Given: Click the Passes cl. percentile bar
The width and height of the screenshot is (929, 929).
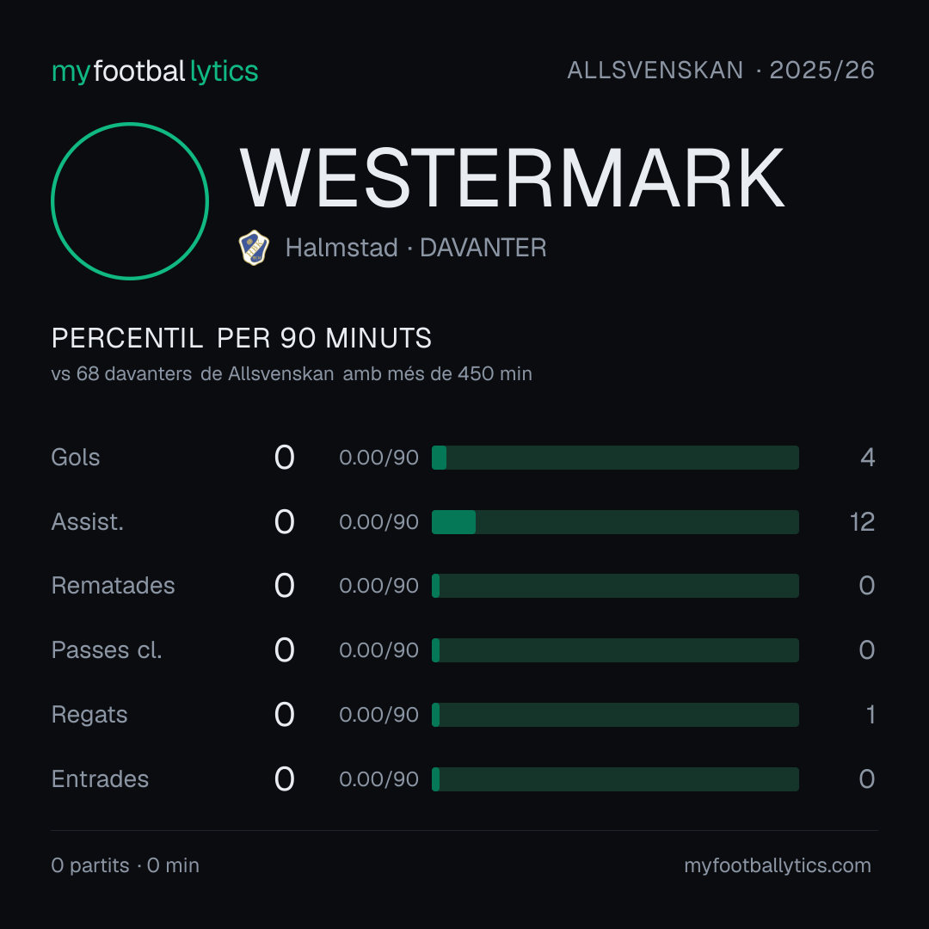Looking at the screenshot, I should tap(615, 650).
